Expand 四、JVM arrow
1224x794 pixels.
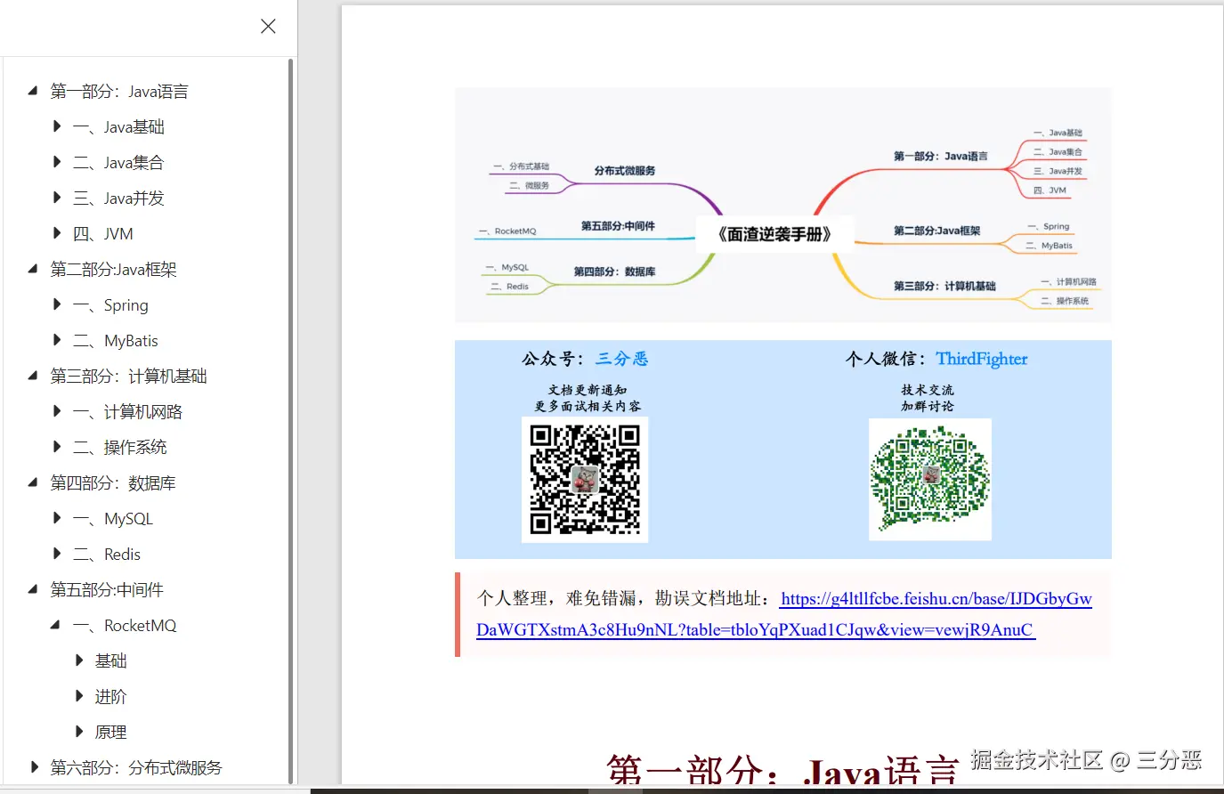57,233
